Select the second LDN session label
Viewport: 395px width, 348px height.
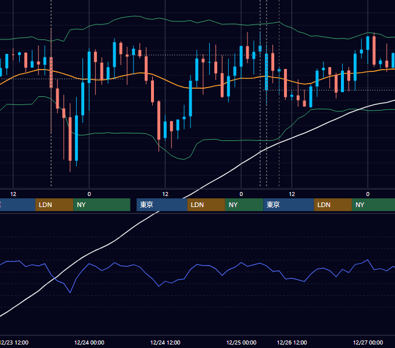tap(206, 205)
